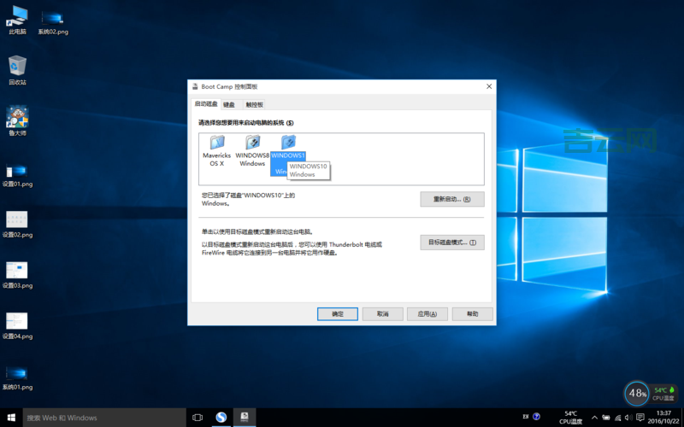The image size is (684, 427).
Task: Select the Mavericks OS X startup disk
Action: point(217,150)
